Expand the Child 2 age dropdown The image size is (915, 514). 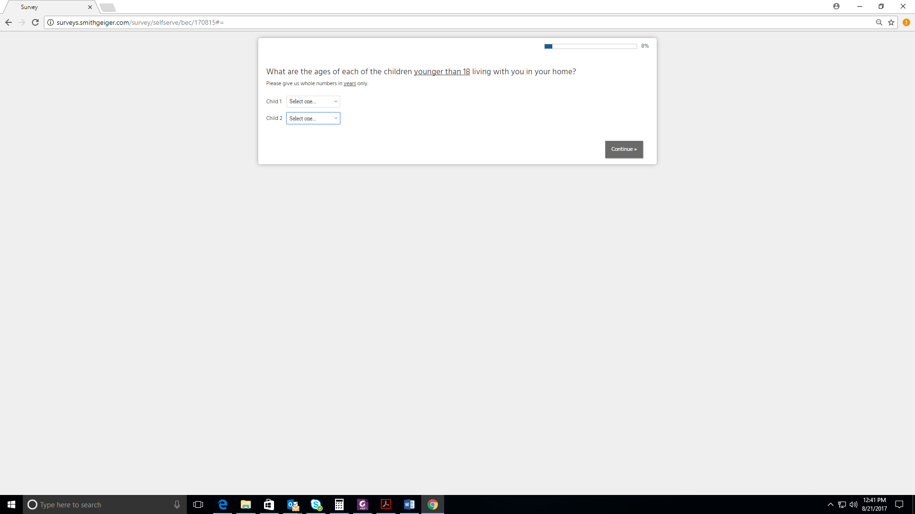coord(313,119)
